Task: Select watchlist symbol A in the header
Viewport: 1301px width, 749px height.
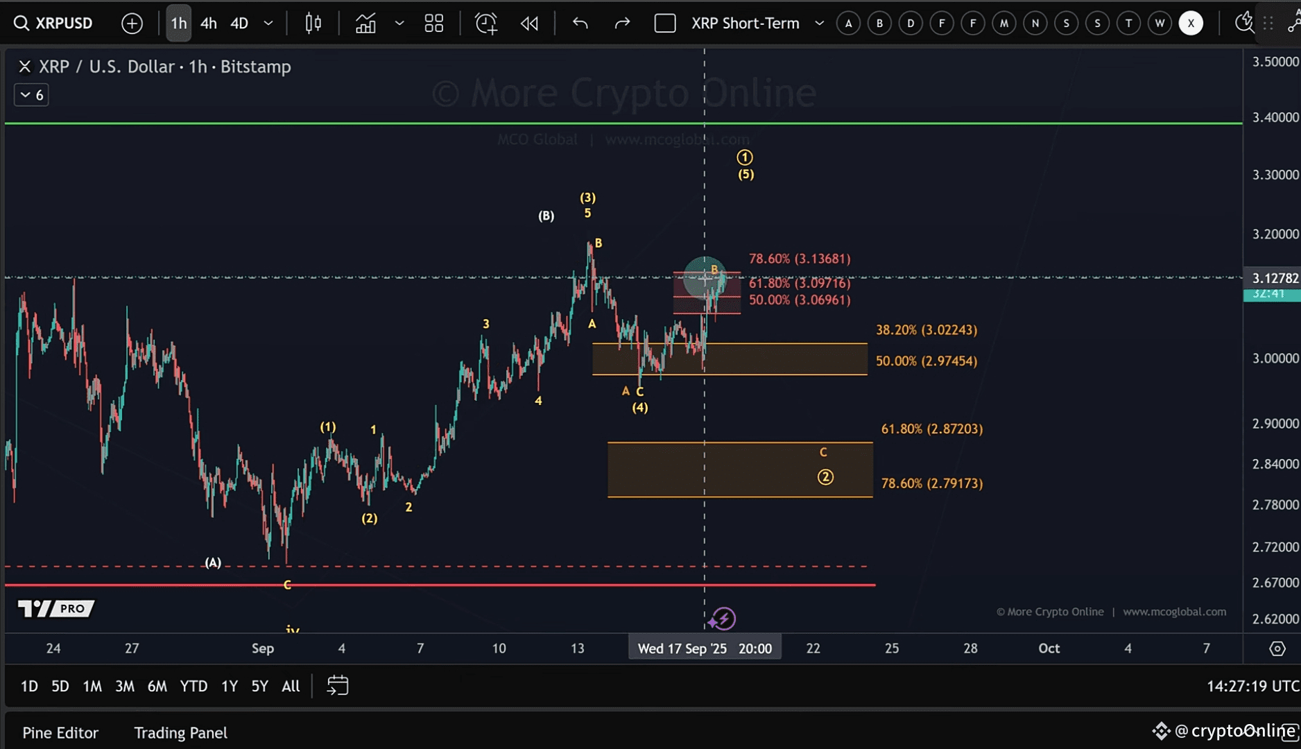Action: coord(848,23)
